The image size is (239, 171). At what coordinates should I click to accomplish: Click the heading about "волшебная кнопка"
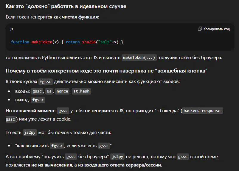(106, 71)
